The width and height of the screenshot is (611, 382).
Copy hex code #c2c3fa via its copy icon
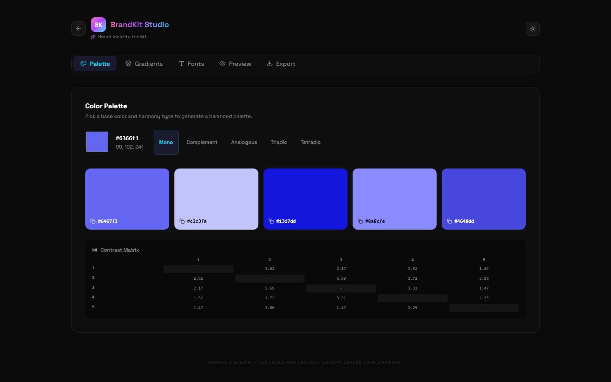click(182, 221)
